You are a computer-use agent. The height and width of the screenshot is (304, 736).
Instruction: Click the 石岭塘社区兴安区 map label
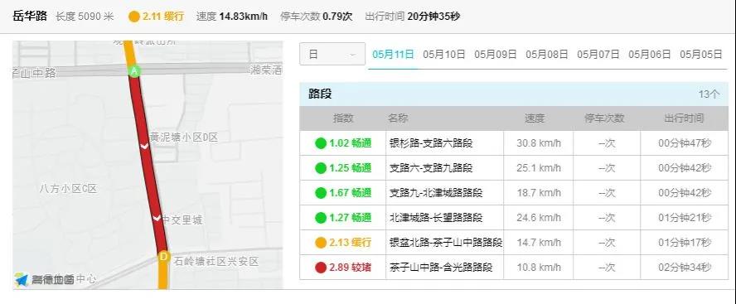216,261
